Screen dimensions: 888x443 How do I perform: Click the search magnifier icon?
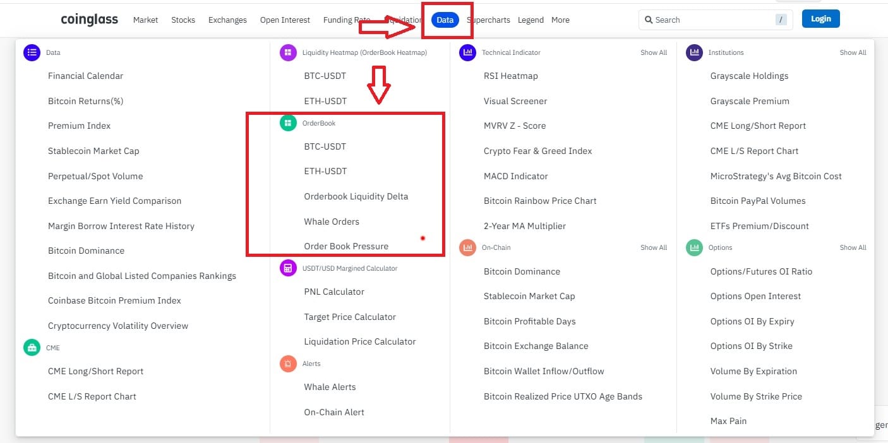click(x=648, y=20)
